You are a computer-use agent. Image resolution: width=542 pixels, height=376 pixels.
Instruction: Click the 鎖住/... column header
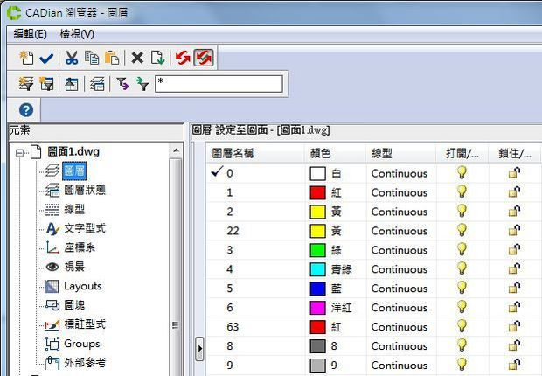coord(514,153)
